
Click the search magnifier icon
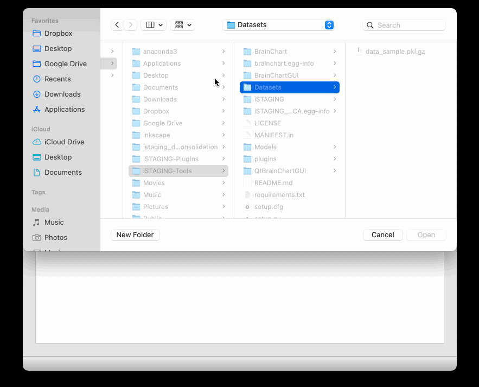tap(370, 25)
